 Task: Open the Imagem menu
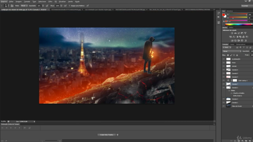pos(19,2)
